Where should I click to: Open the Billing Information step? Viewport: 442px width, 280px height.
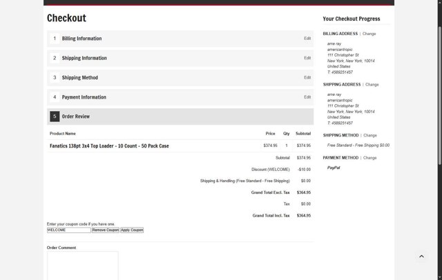pos(180,39)
